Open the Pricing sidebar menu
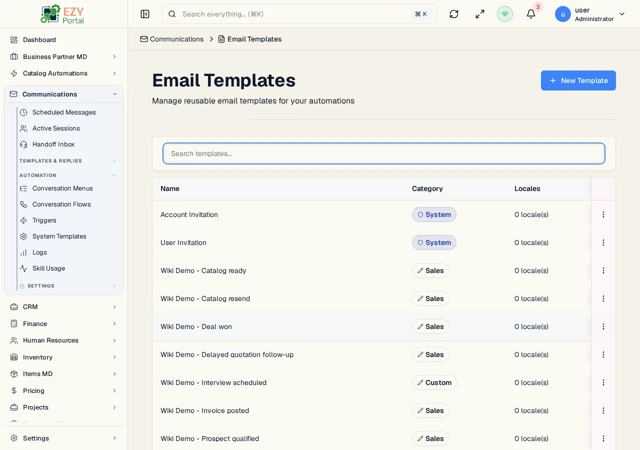This screenshot has height=450, width=640. click(x=63, y=390)
